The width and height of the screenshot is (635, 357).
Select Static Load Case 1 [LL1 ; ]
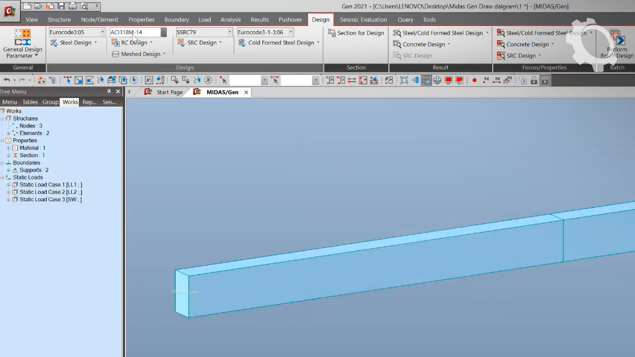click(51, 185)
